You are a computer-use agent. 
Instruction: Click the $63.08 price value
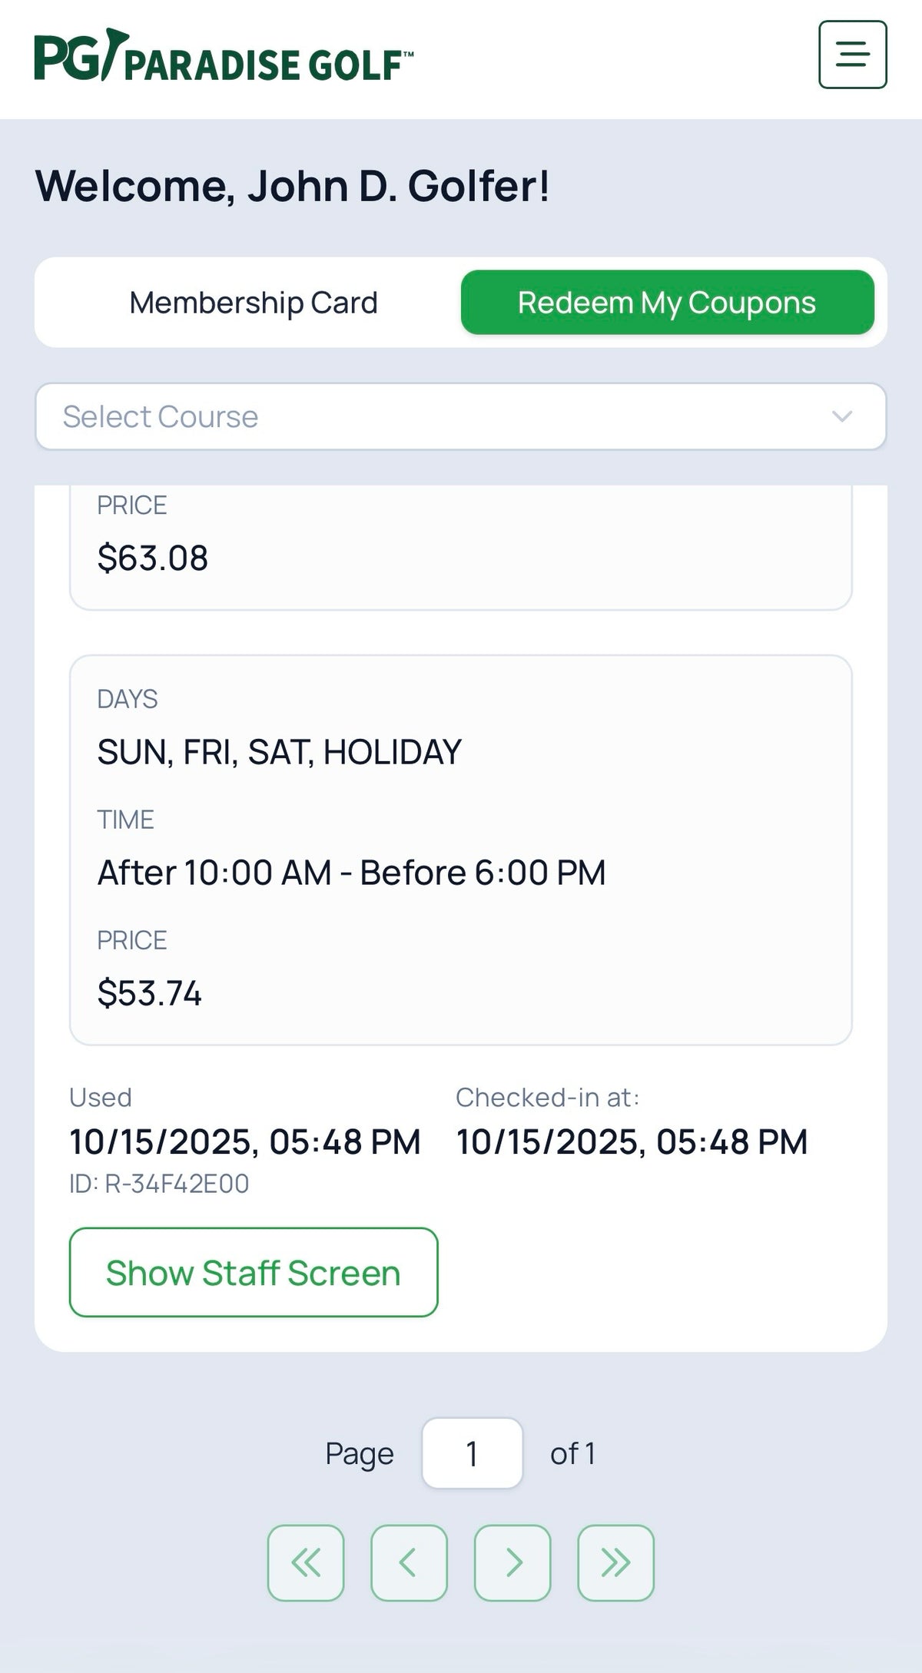pyautogui.click(x=152, y=558)
